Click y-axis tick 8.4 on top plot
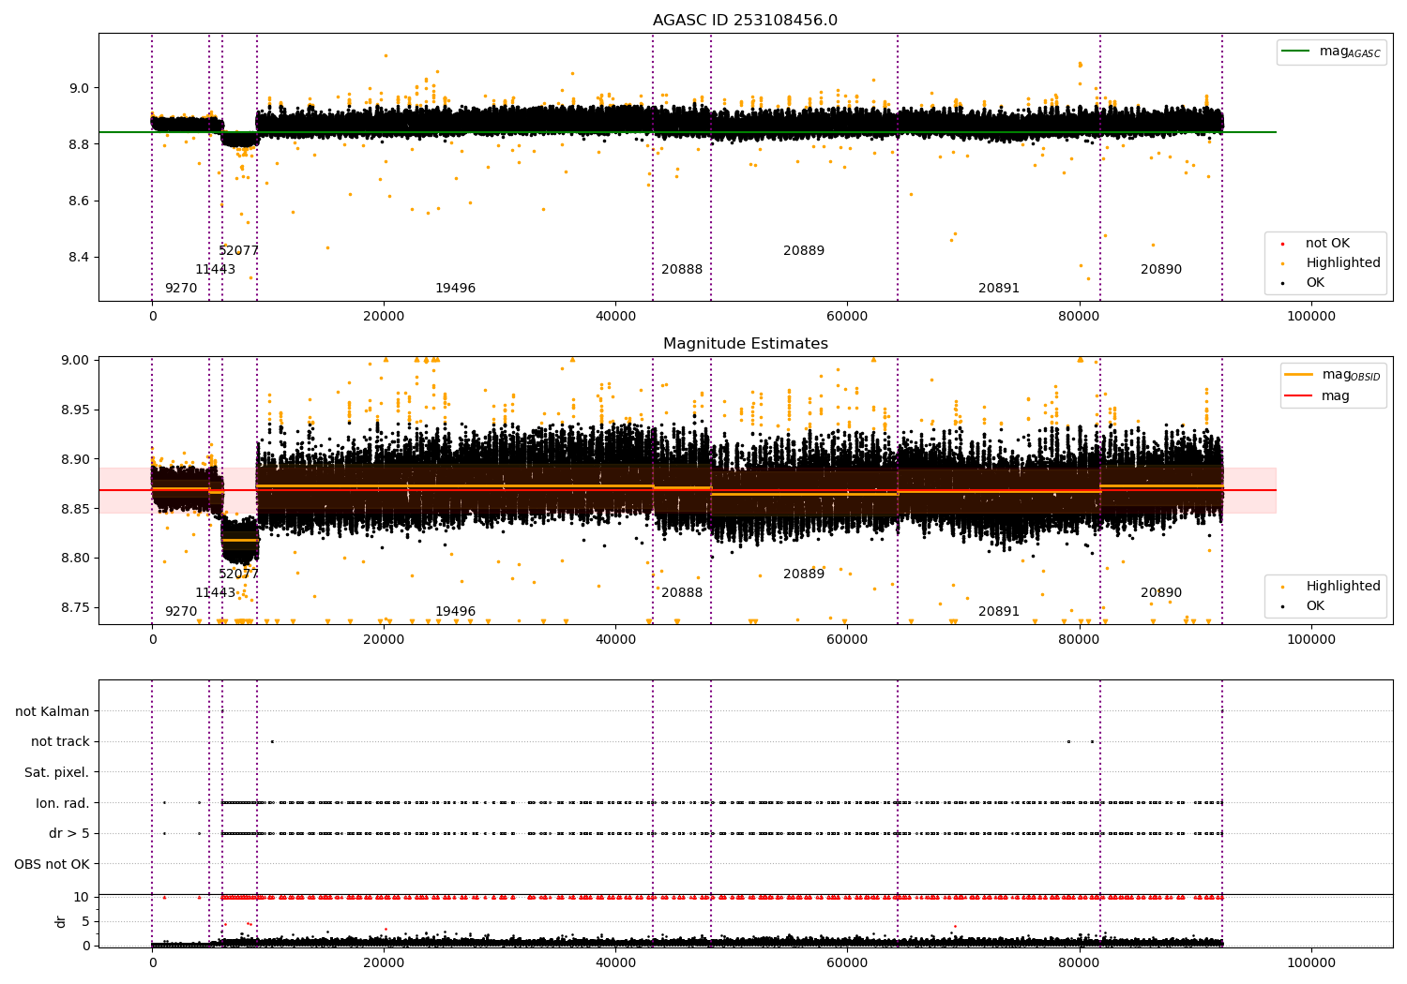1407x984 pixels. (x=78, y=257)
